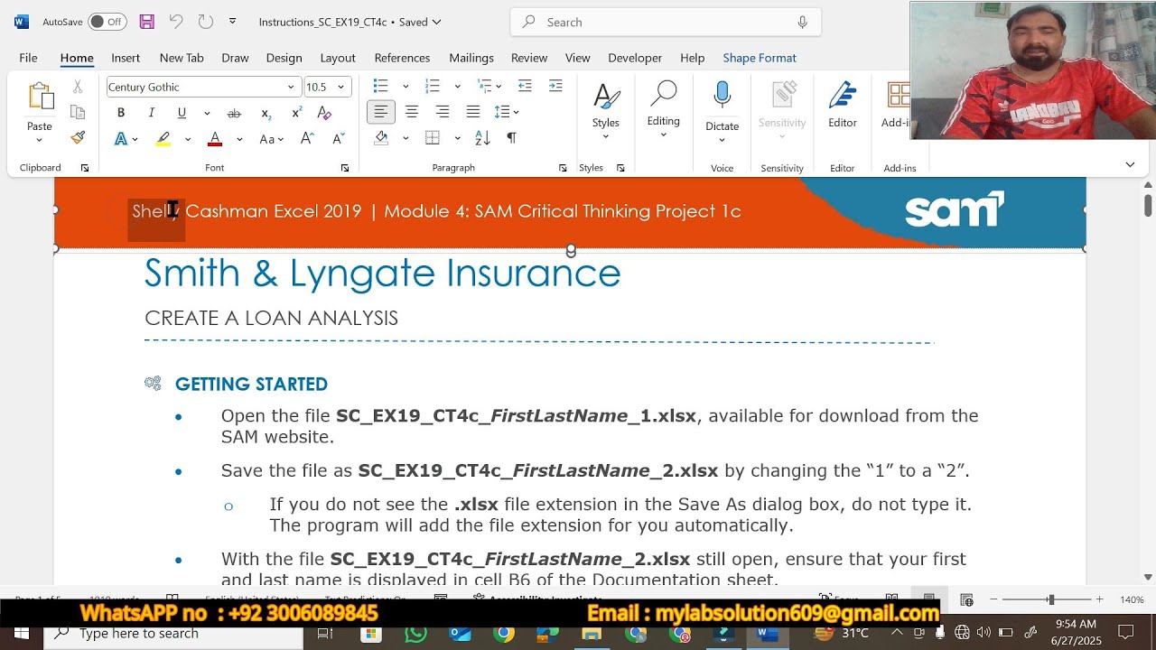Viewport: 1156px width, 650px height.
Task: Click the Copy icon
Action: pos(78,112)
